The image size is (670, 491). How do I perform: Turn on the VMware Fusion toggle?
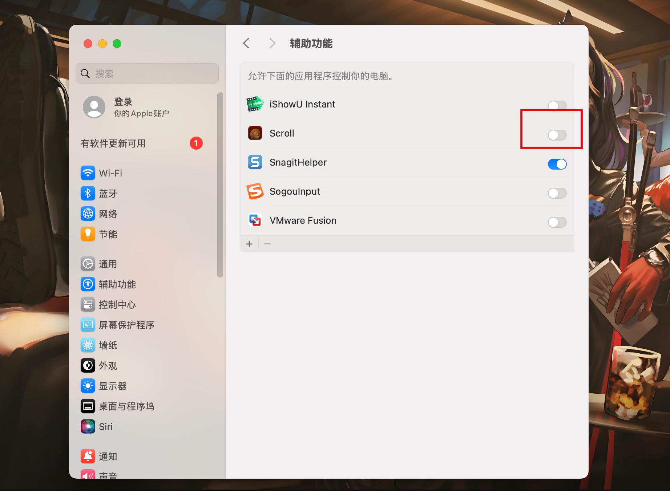[557, 222]
